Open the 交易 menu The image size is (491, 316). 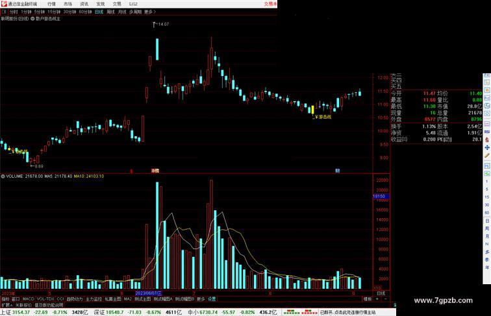coord(117,4)
